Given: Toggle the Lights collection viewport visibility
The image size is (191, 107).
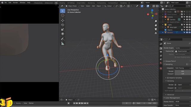Looking at the screenshot, I should tap(187, 25).
